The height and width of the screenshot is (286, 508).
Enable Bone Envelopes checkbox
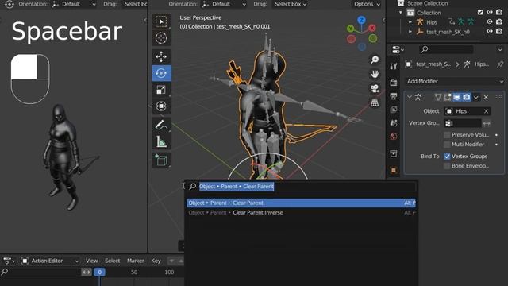pyautogui.click(x=447, y=166)
